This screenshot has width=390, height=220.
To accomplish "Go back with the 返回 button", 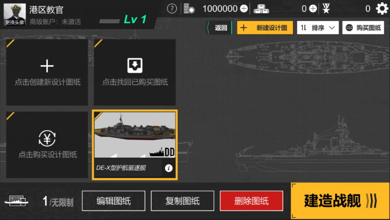I will pyautogui.click(x=220, y=28).
